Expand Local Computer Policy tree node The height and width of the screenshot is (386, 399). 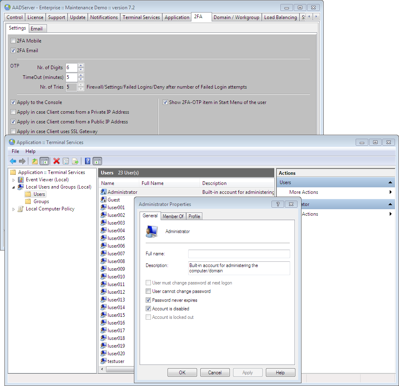[x=13, y=209]
